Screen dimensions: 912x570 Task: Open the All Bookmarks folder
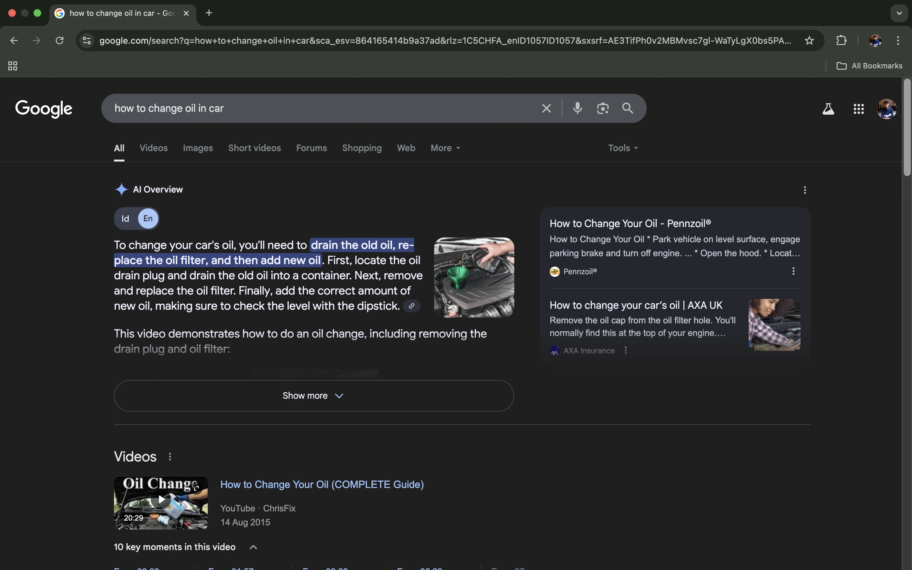point(870,66)
